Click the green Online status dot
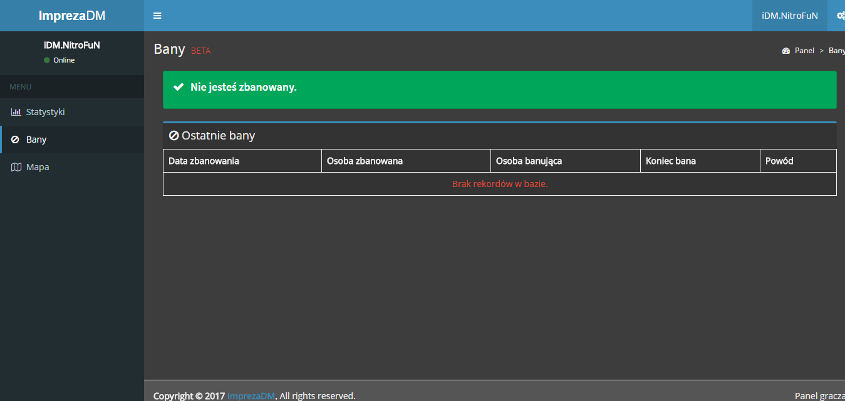 [x=47, y=60]
